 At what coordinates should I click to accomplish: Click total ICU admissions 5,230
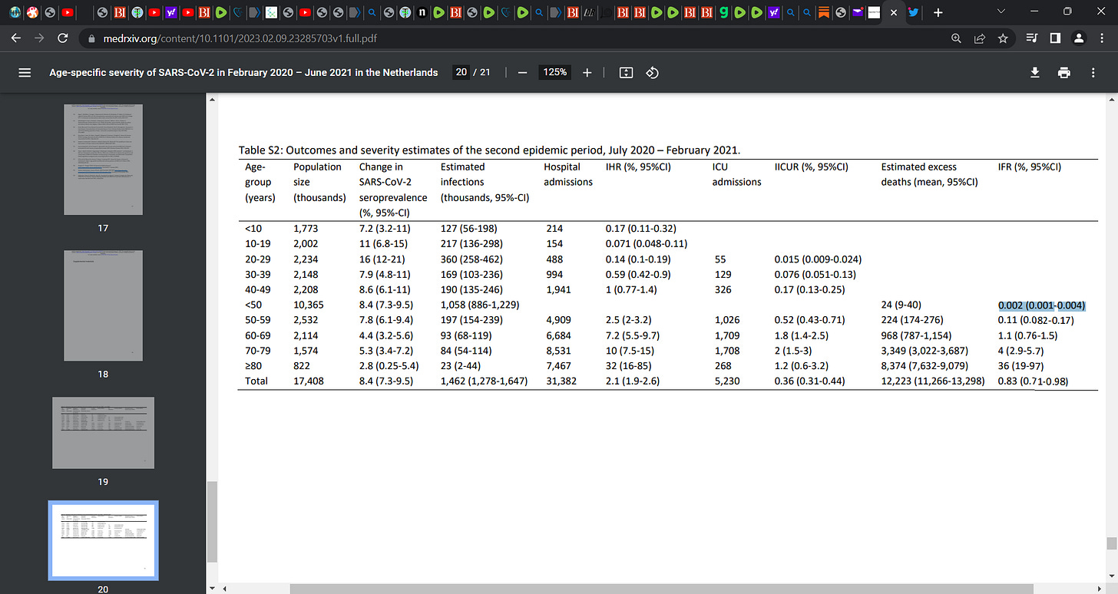pos(727,381)
